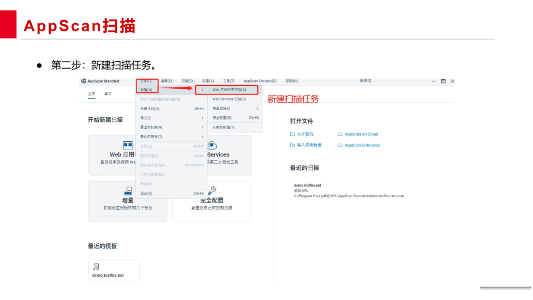Select 最近的模板(T) menu entry
This screenshot has height=300, width=533.
coord(171,137)
